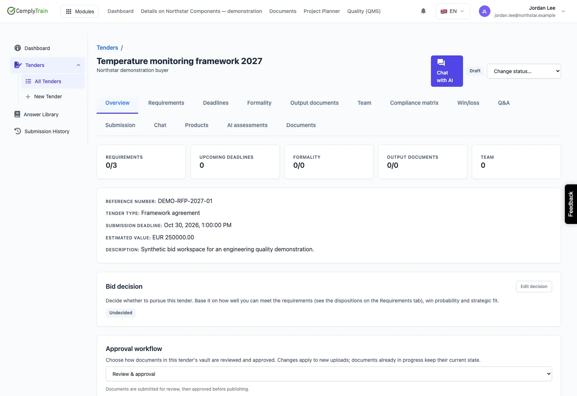Click the sidebar Dashboard icon
The height and width of the screenshot is (396, 577).
[18, 48]
